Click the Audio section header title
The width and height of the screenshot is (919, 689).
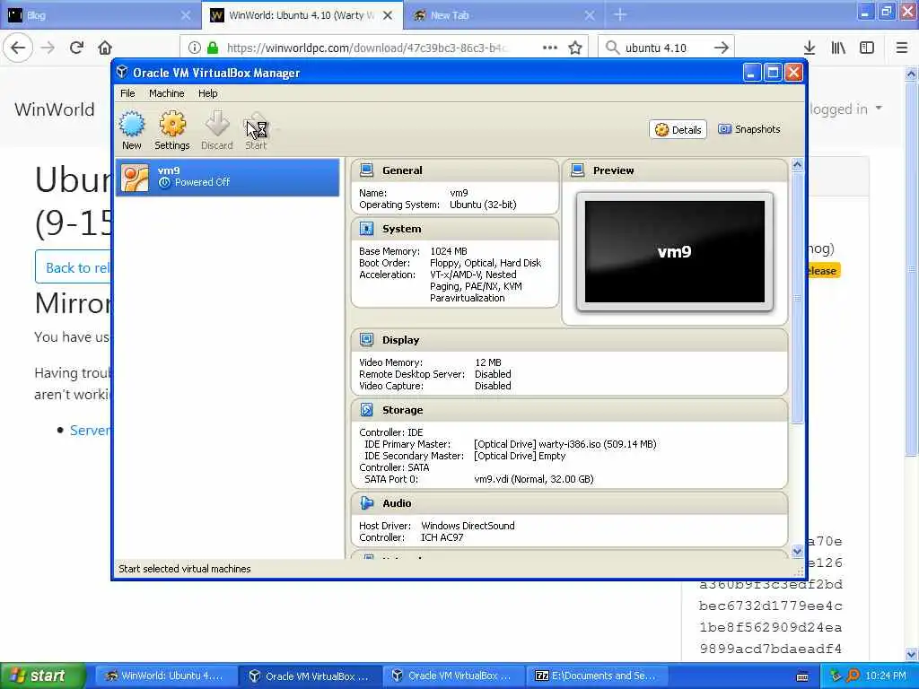pyautogui.click(x=397, y=503)
